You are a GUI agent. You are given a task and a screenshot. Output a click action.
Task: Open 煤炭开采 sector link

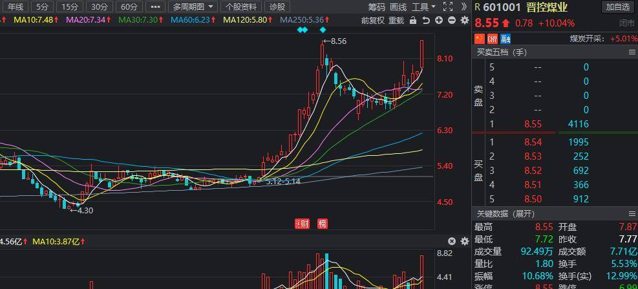pyautogui.click(x=588, y=39)
